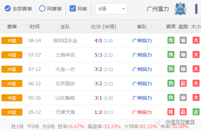
Task: Click the 胜率16.67% summary stat
Action: tap(71, 126)
